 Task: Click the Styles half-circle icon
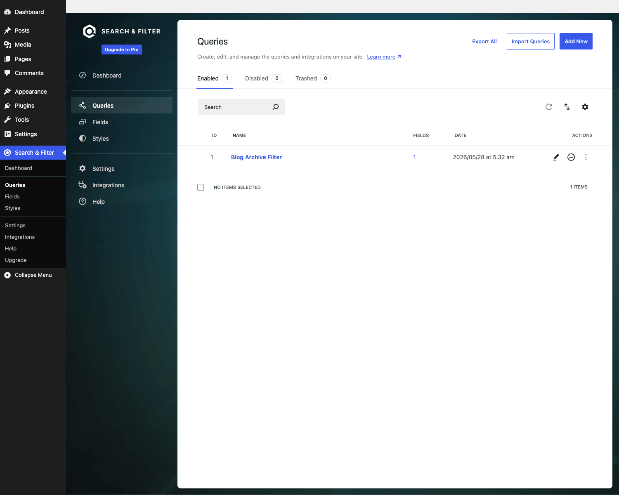[x=83, y=138]
